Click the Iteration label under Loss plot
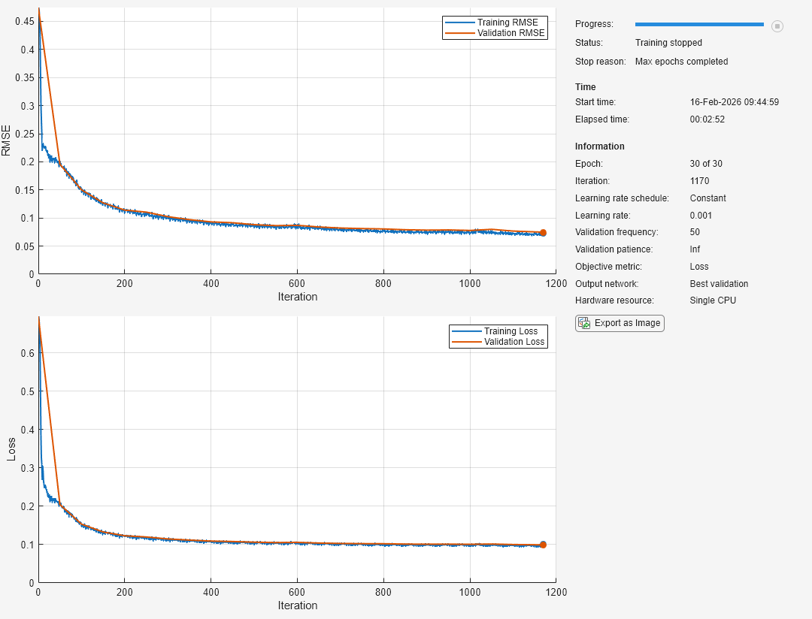This screenshot has height=619, width=812. (x=297, y=605)
